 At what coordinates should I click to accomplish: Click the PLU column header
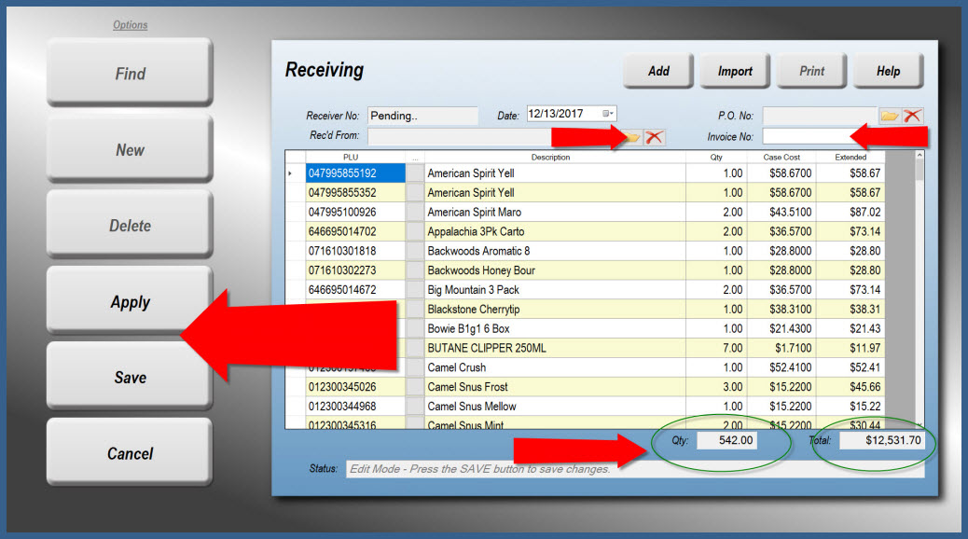pos(351,158)
